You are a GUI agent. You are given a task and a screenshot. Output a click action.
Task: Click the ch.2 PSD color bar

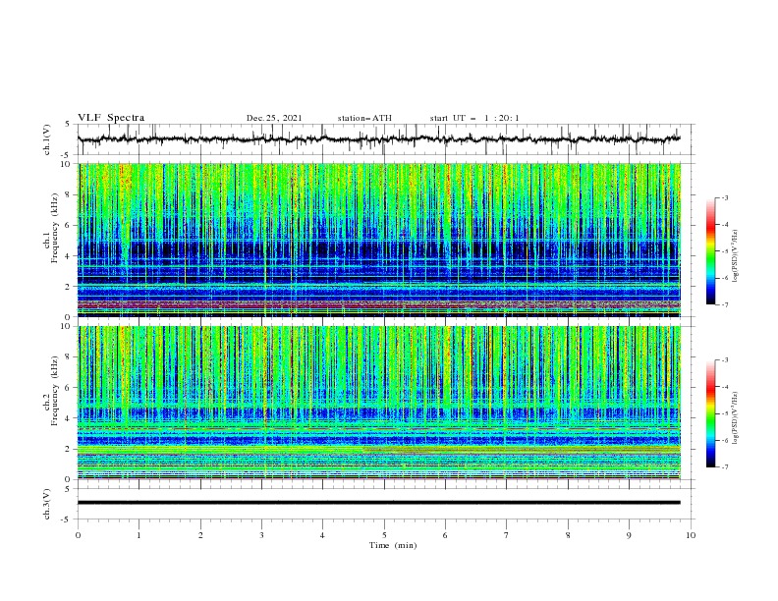point(710,413)
